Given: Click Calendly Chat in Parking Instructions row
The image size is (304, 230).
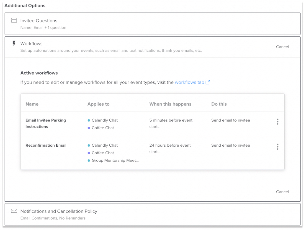Looking at the screenshot, I should tap(105, 120).
